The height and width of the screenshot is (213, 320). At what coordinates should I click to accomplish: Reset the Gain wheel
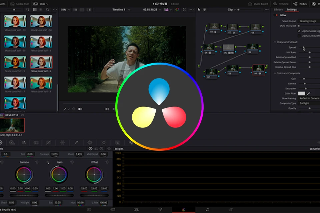(72, 162)
